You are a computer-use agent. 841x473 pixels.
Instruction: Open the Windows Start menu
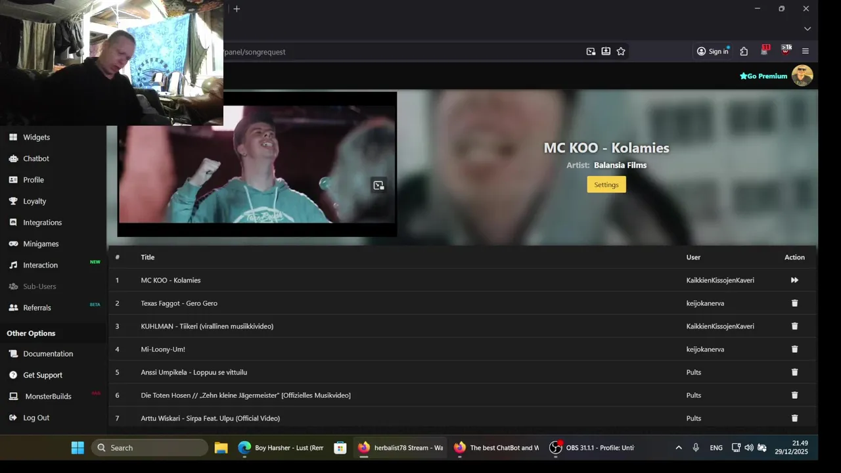coord(78,447)
